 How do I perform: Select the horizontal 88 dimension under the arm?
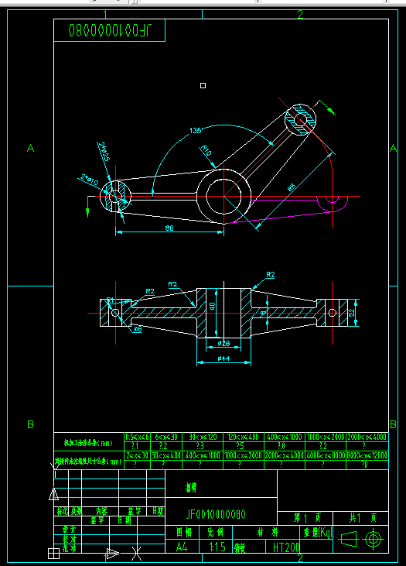coord(169,228)
